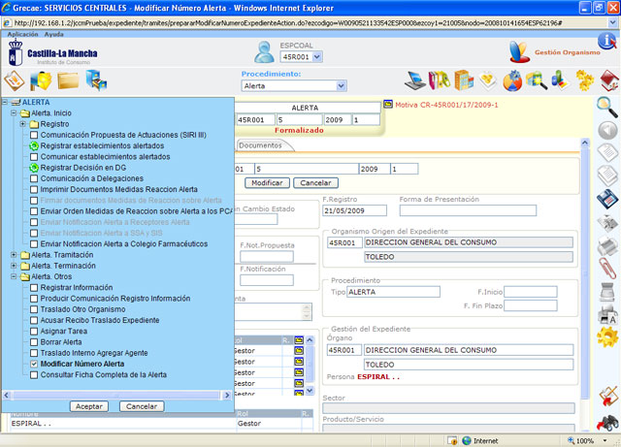Check Imprimir Documentos Medidas Reaccion Alerta
This screenshot has width=621, height=447.
tap(34, 190)
